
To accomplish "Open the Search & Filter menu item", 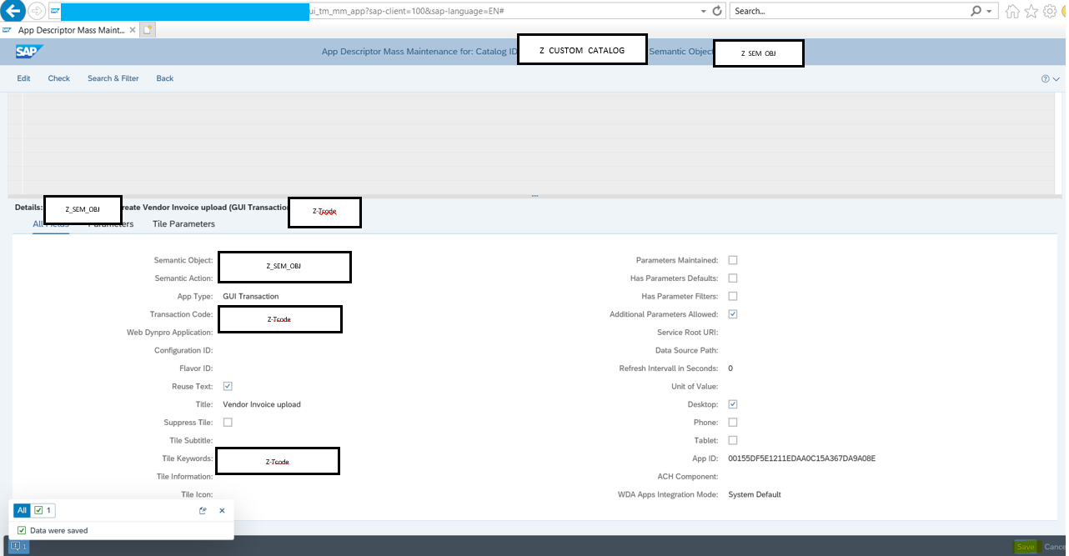I will tap(113, 78).
